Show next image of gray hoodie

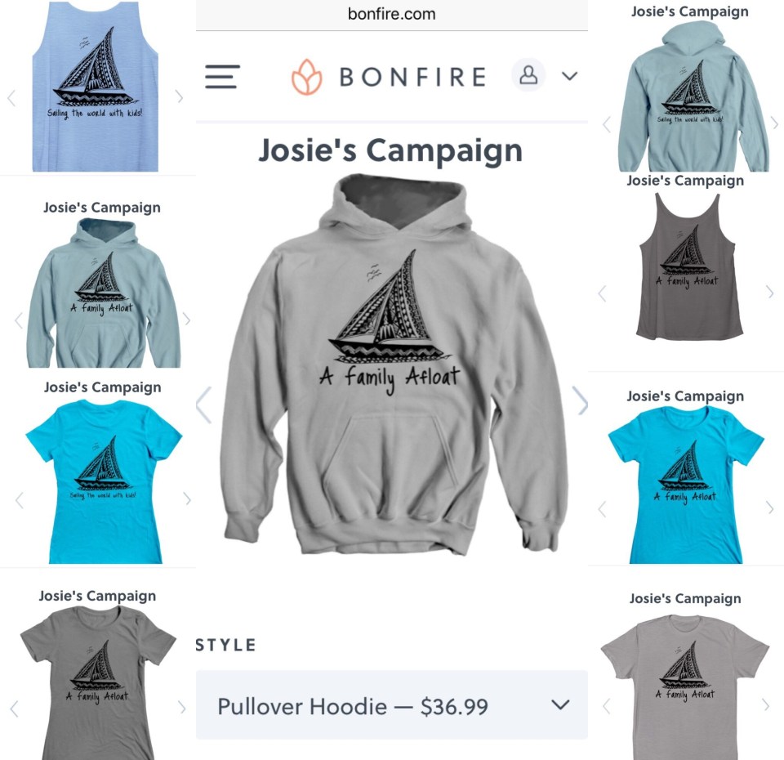coord(580,400)
